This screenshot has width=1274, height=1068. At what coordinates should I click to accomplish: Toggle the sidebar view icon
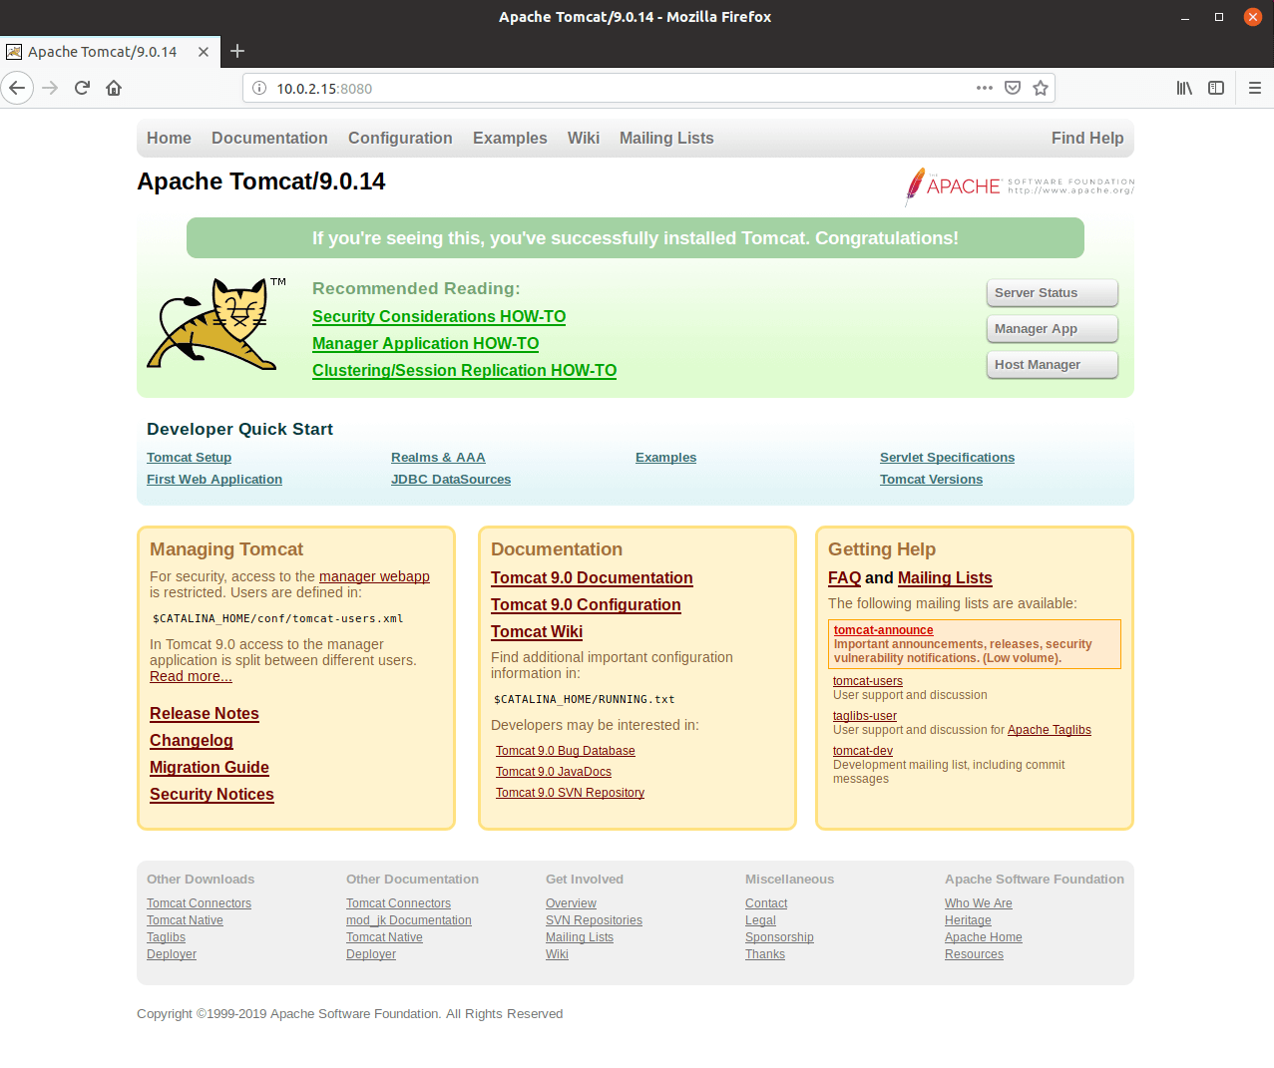1216,88
